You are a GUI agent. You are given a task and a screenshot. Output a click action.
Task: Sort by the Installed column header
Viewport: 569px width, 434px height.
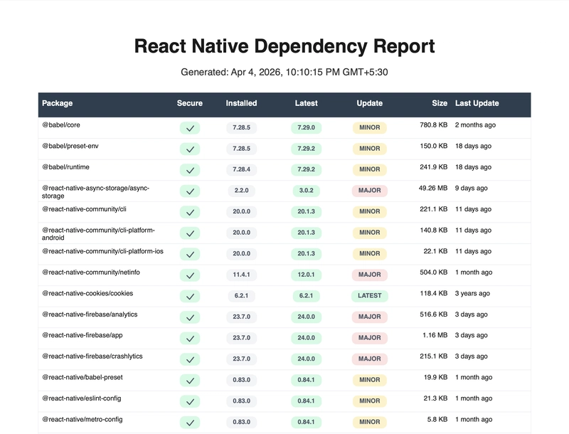241,103
